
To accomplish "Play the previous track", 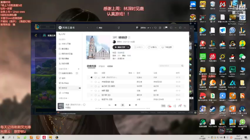I will pos(115,105).
